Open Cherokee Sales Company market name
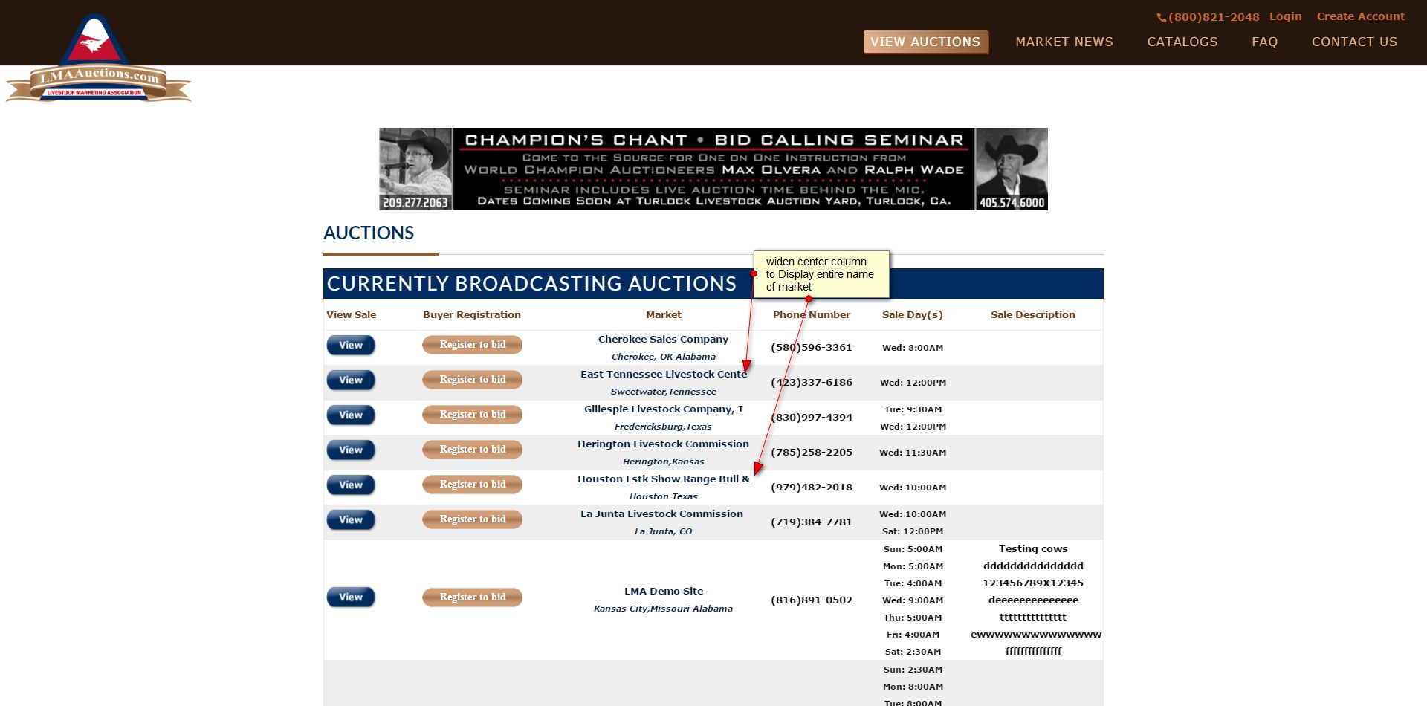 coord(663,340)
